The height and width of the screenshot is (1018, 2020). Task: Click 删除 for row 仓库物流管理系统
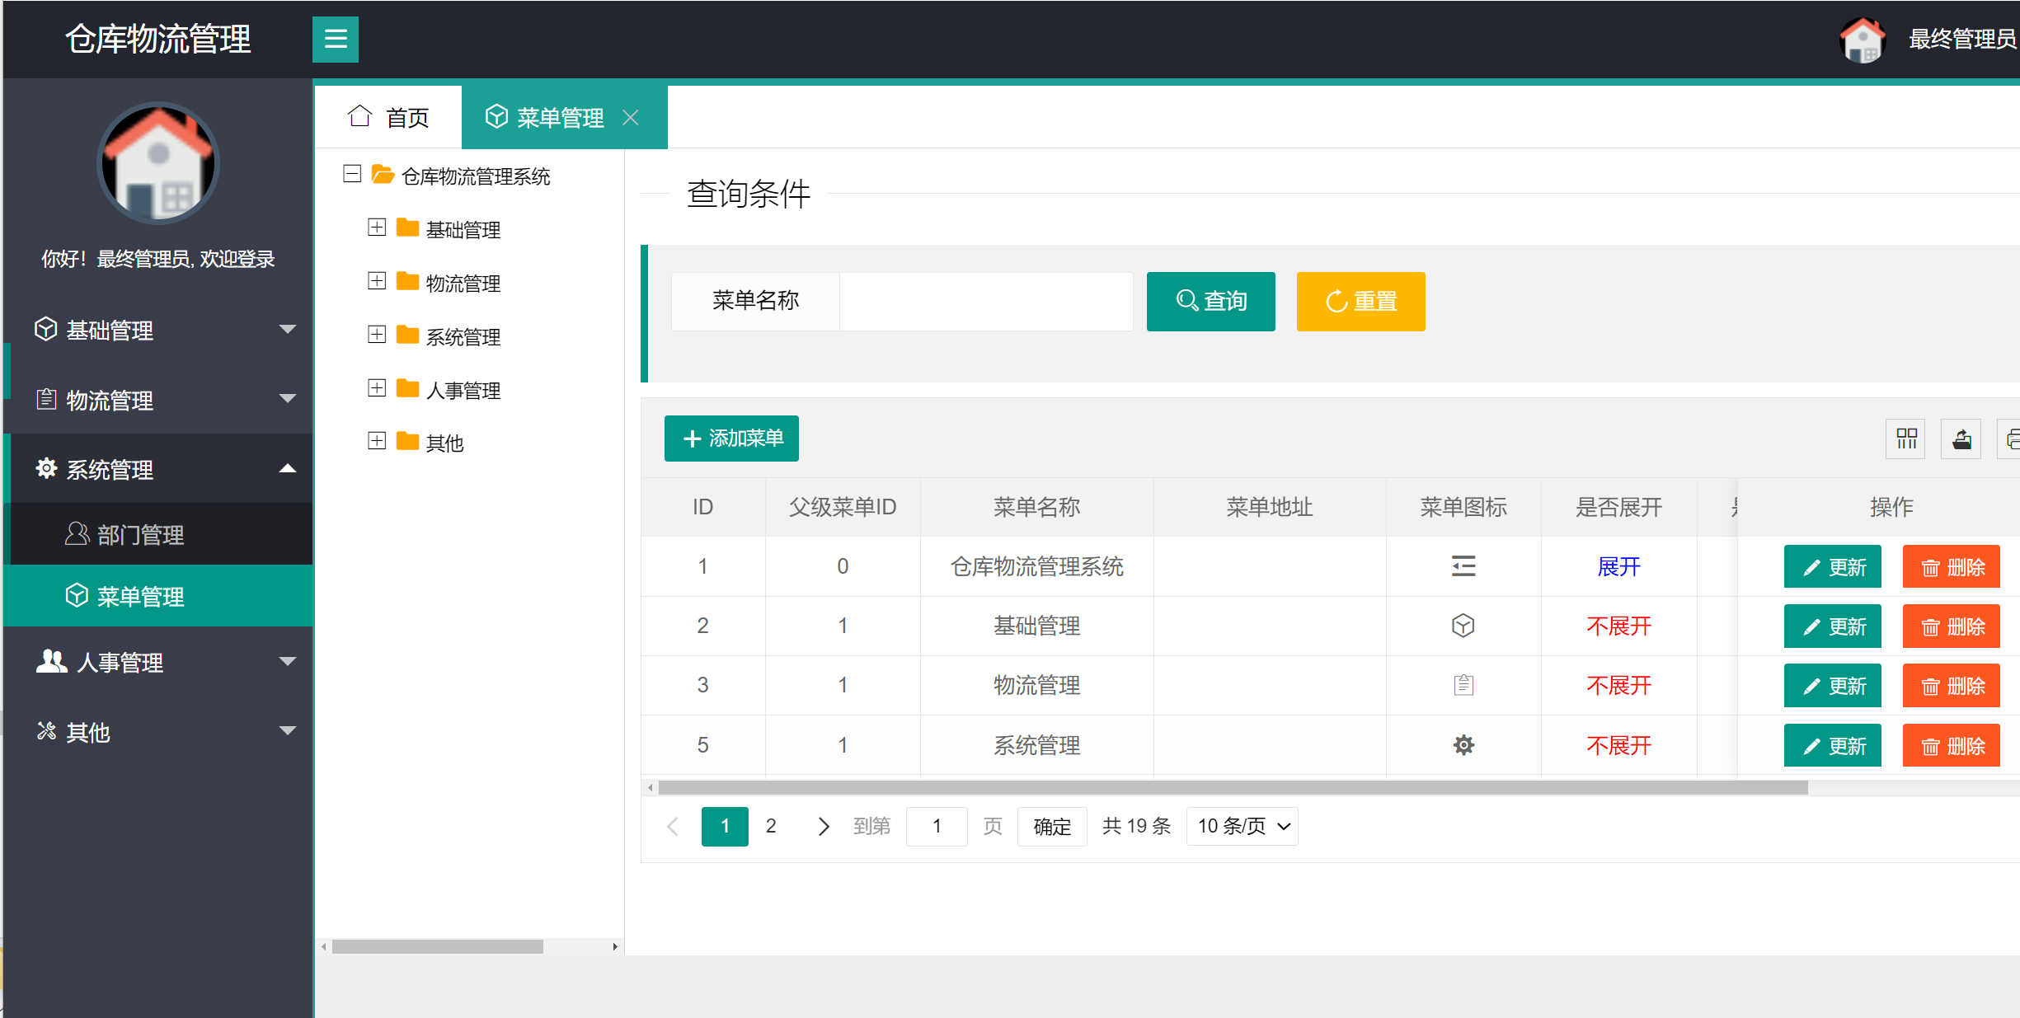tap(1951, 567)
